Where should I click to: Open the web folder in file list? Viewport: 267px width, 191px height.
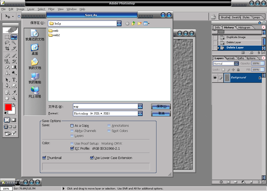click(x=53, y=31)
